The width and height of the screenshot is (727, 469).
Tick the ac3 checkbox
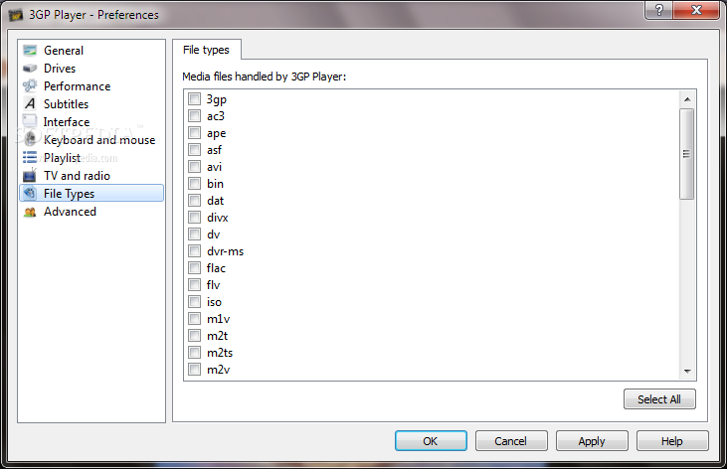pyautogui.click(x=194, y=116)
